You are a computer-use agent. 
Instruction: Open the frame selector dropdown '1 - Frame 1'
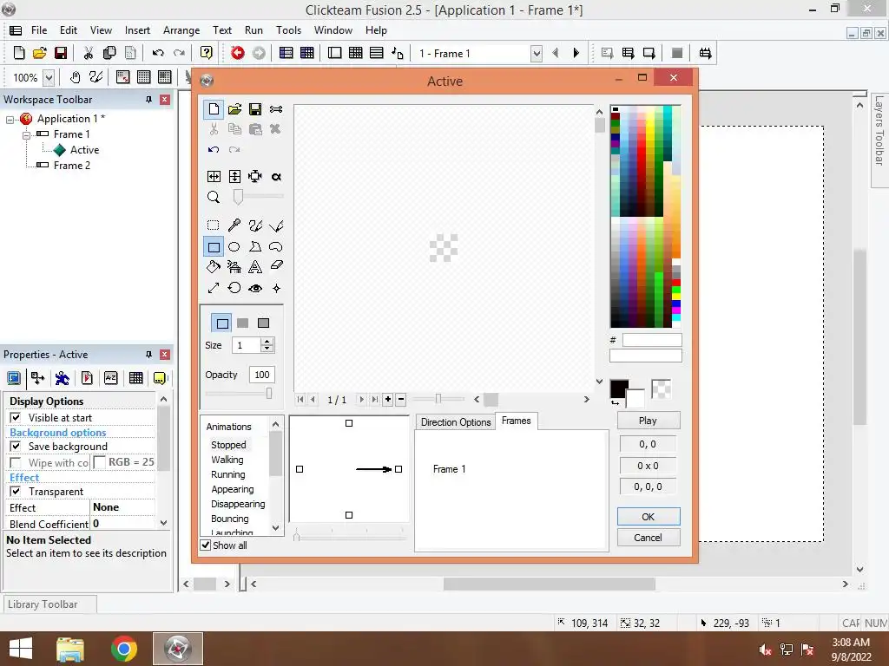click(x=536, y=53)
